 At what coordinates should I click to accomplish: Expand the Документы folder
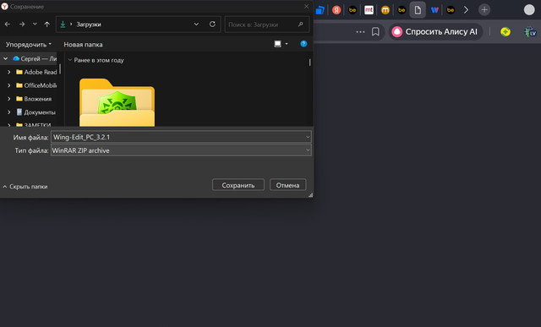tap(9, 112)
